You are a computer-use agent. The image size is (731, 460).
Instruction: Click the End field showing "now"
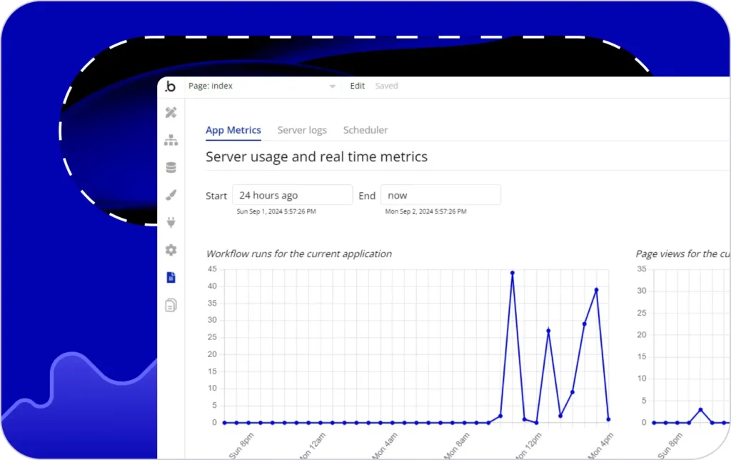[x=440, y=195]
